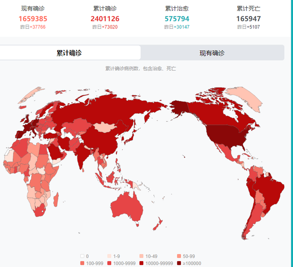Toggle the 10-49 legend swatch

click(x=141, y=256)
